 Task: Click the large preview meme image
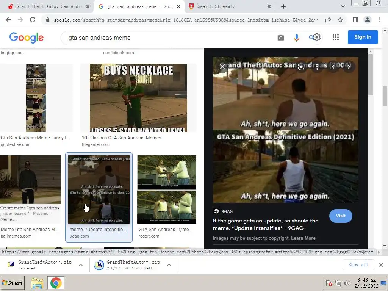point(286,130)
